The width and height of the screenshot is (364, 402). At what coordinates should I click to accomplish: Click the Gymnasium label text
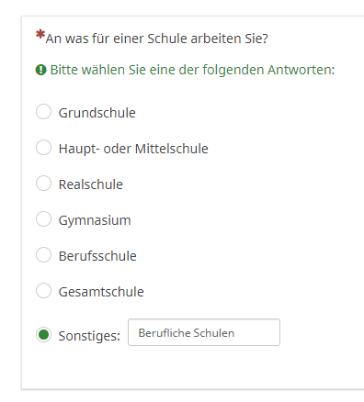coord(95,220)
